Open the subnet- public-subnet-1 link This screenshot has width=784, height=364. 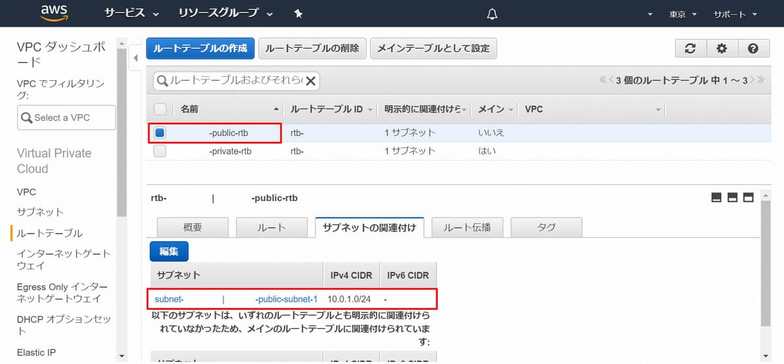[236, 299]
